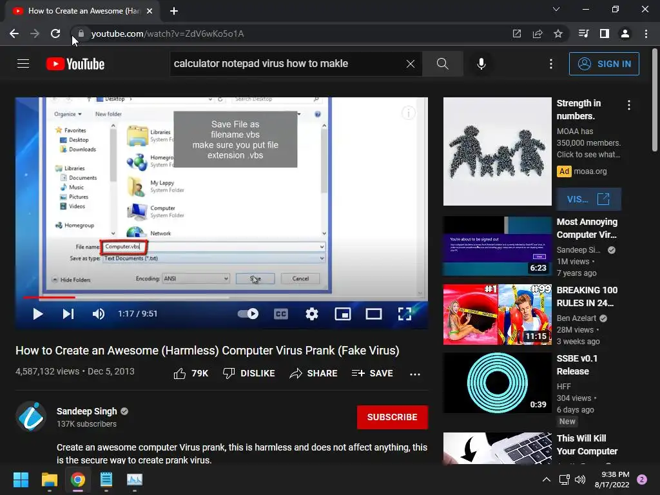Share the video

coord(314,373)
